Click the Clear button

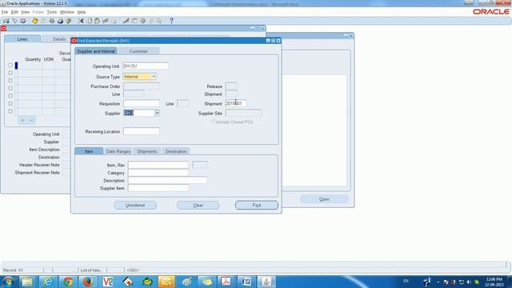[x=198, y=206]
